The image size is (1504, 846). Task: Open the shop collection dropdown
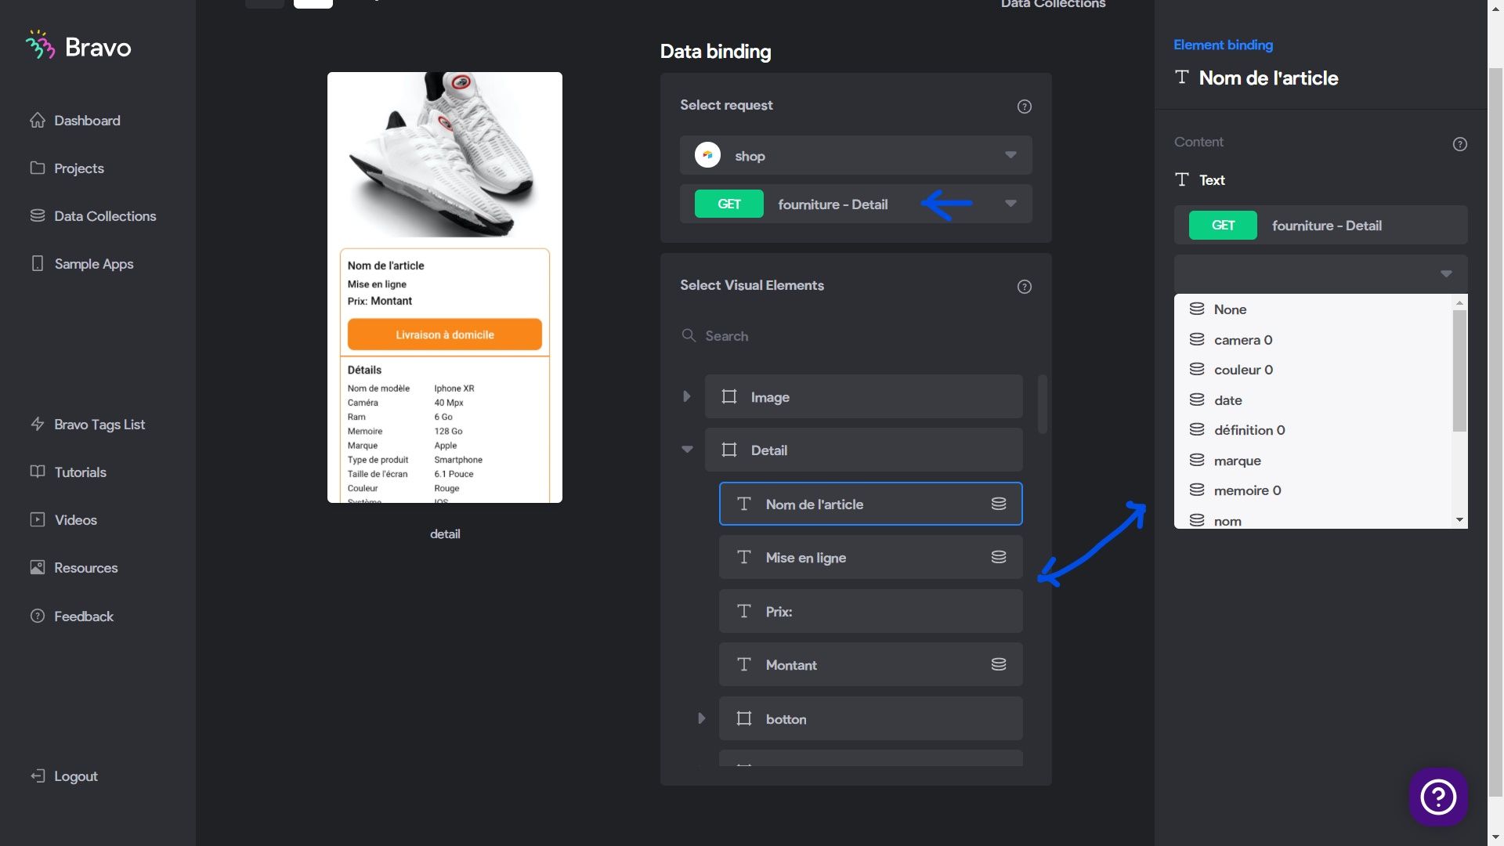[855, 155]
